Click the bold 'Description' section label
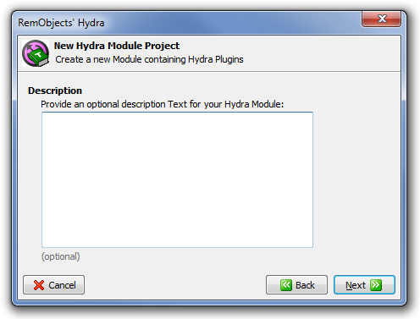420x319 pixels. (55, 91)
